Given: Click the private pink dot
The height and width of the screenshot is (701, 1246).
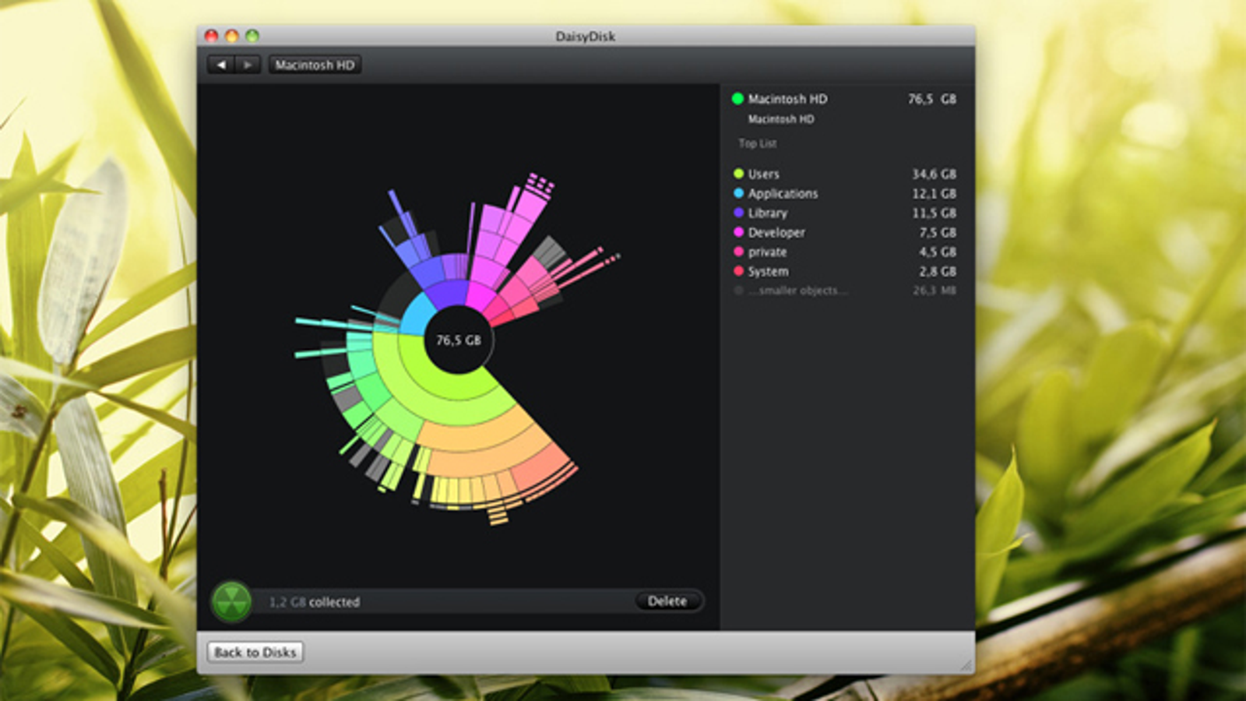Looking at the screenshot, I should pos(738,252).
